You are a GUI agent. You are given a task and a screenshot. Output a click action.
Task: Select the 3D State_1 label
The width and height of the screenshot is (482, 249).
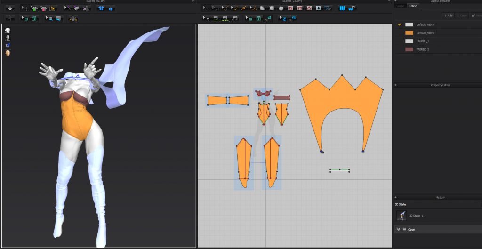click(x=416, y=216)
